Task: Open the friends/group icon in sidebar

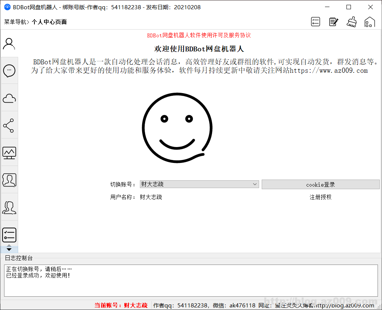Action: [9, 207]
